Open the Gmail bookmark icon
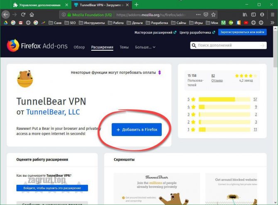Viewport: 278px width, 205px height. 21,23
